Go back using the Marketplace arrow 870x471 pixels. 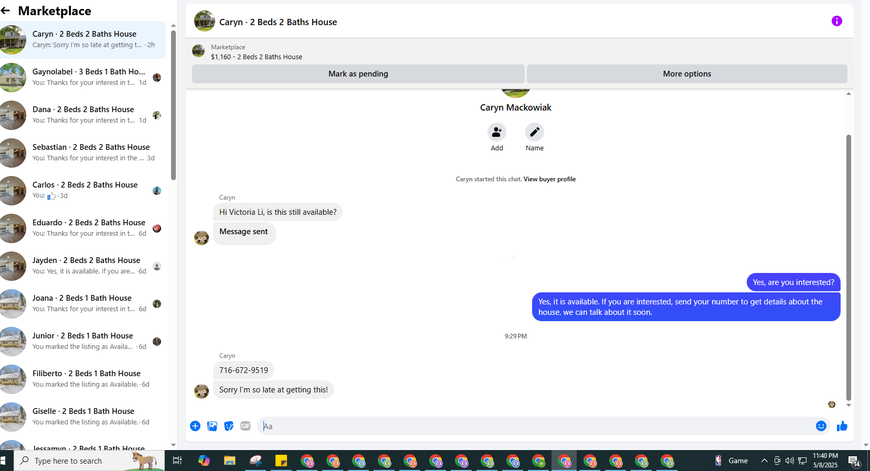click(6, 10)
